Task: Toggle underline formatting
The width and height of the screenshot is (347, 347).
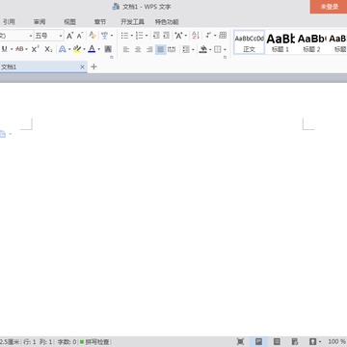Action: coord(5,49)
